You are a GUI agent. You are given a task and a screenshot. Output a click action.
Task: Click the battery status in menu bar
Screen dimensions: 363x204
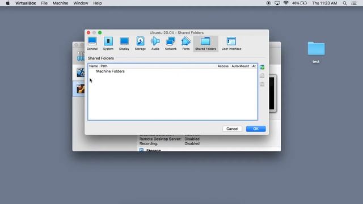tap(299, 3)
